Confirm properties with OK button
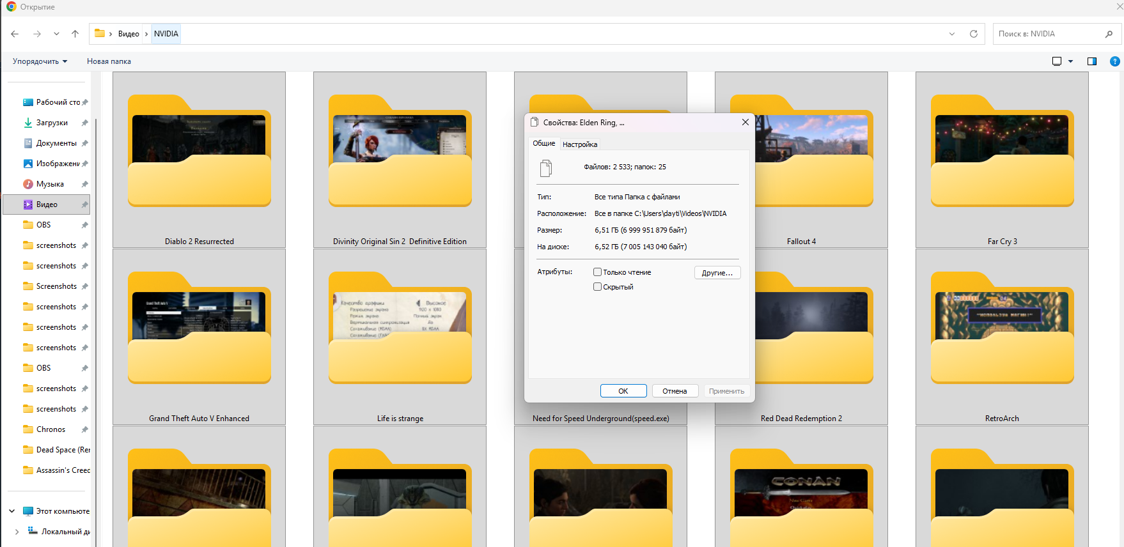The image size is (1124, 547). tap(623, 391)
